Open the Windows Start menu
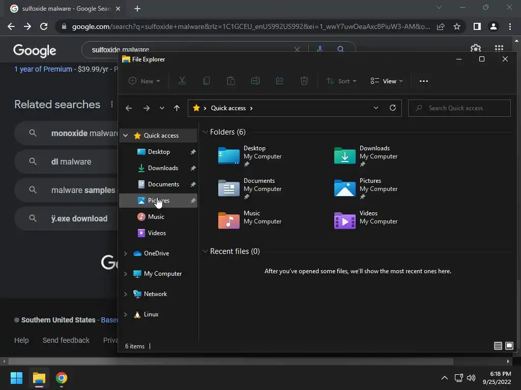The width and height of the screenshot is (521, 390). (x=16, y=378)
